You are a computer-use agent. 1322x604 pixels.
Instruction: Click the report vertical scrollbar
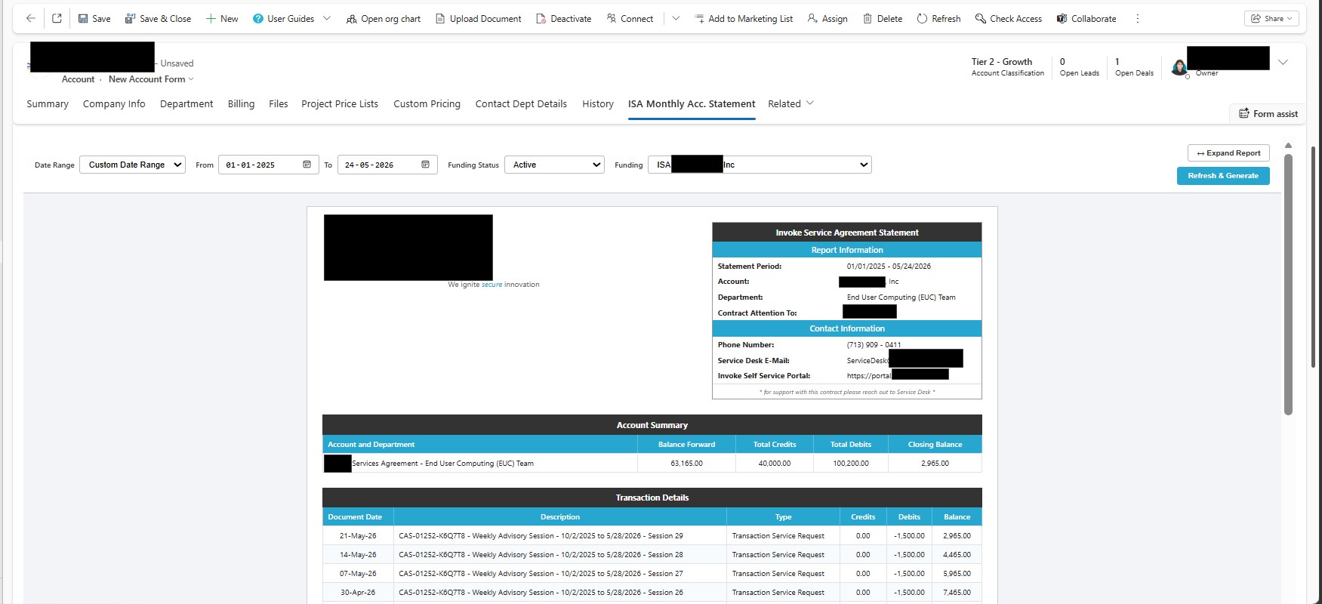tap(1289, 285)
